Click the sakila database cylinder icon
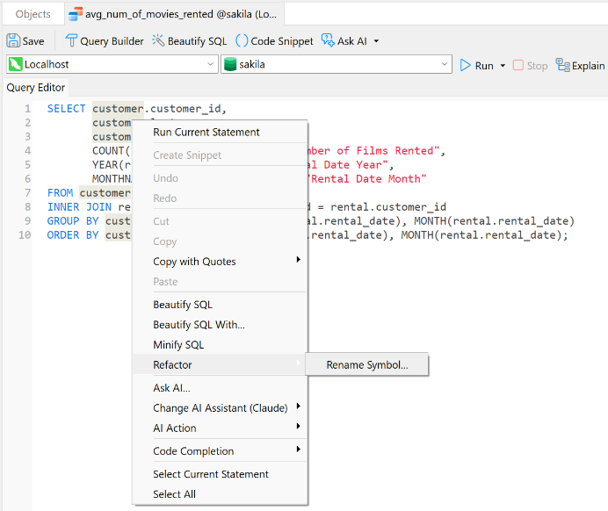 pos(230,64)
